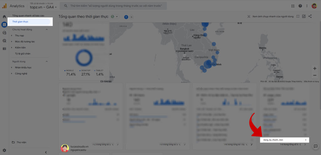Select 'Thời gian thực' in the sidebar
Screen dimensions: 321x155
(30, 22)
